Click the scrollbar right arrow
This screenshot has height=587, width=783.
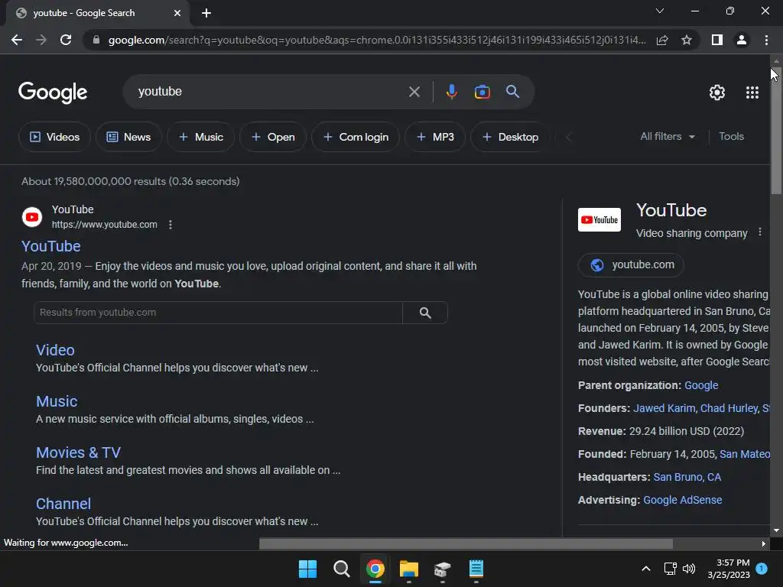tap(764, 543)
